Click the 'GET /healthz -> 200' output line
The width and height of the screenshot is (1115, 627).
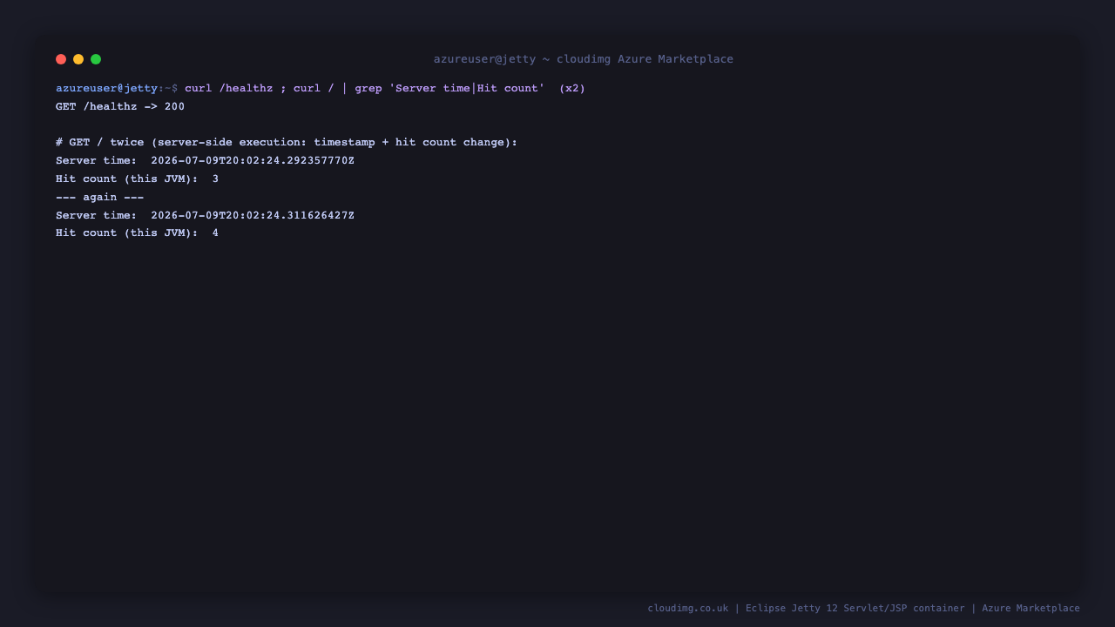120,107
